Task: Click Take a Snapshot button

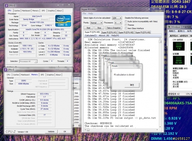Action: pyautogui.click(x=113, y=28)
